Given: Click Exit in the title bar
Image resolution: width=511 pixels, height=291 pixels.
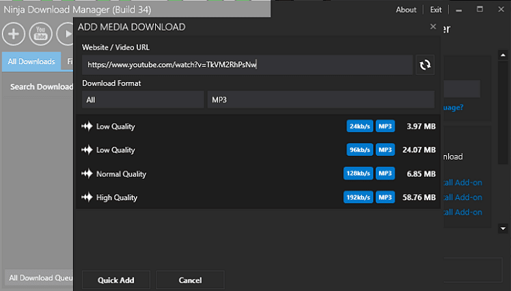Looking at the screenshot, I should (436, 10).
